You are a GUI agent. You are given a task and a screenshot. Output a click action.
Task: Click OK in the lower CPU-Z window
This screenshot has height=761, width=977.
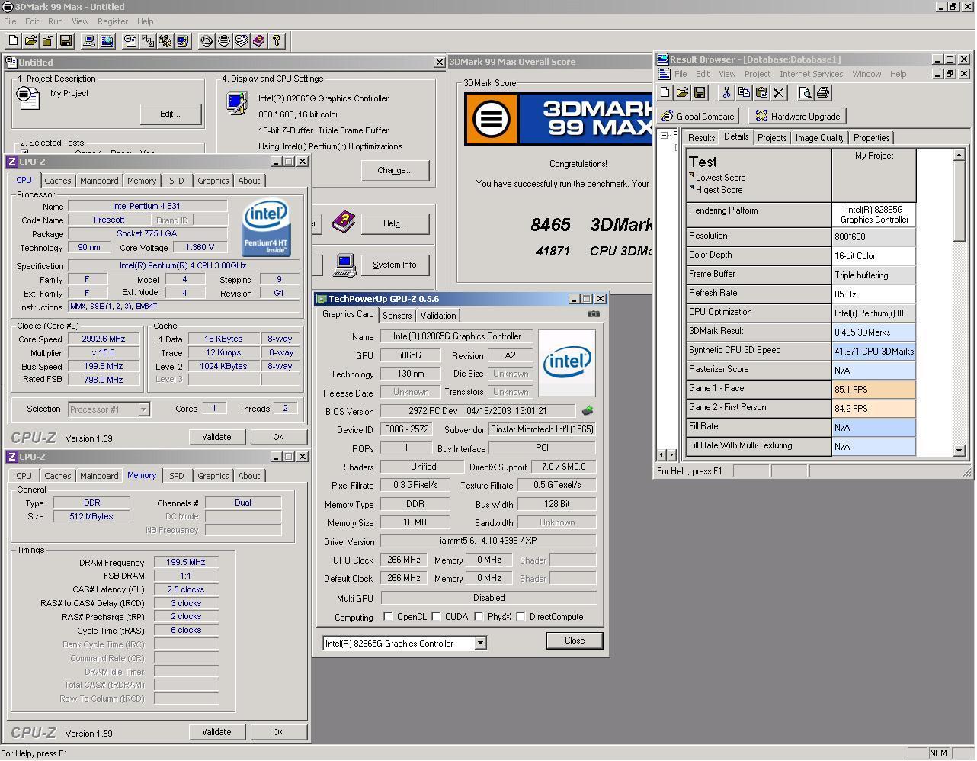coord(278,732)
